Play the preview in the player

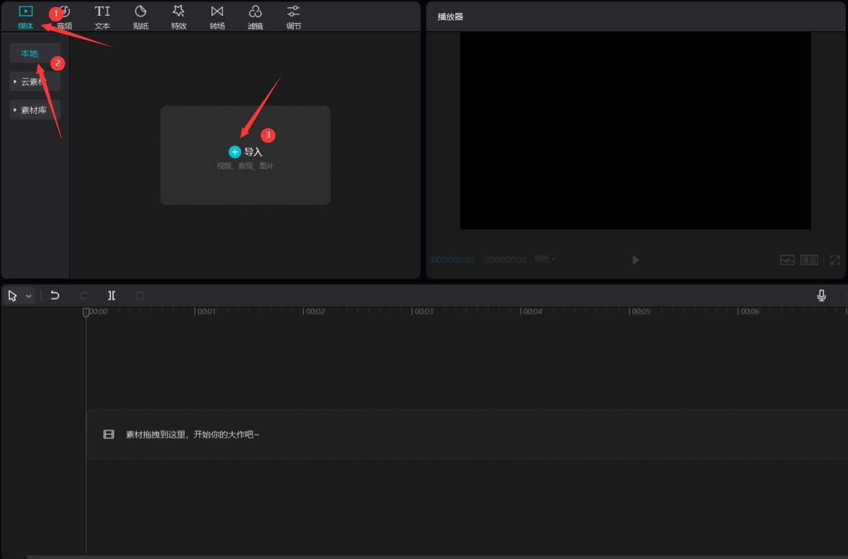[635, 260]
